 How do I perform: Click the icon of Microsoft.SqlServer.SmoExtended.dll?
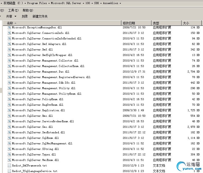point(9,132)
